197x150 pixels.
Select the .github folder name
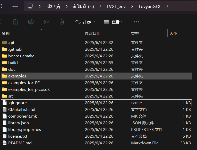[x=15, y=49]
